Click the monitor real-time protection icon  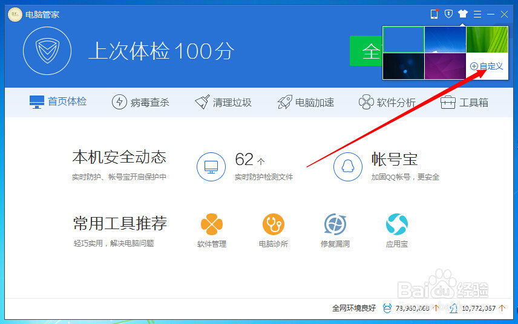click(211, 167)
